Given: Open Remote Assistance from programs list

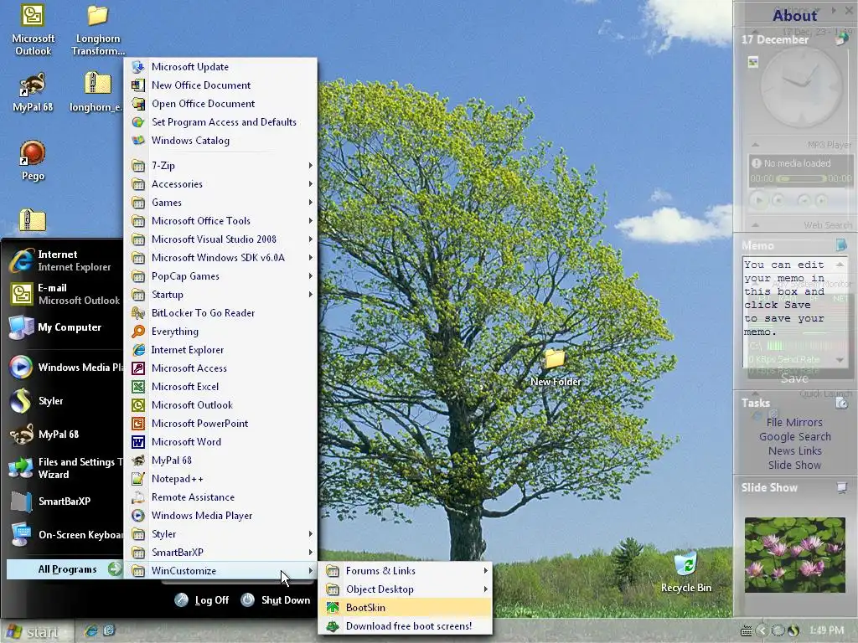Looking at the screenshot, I should point(221,497).
